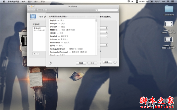The height and width of the screenshot is (110, 177).
Task: Select Nederlands in the language list
Action: (72, 43)
